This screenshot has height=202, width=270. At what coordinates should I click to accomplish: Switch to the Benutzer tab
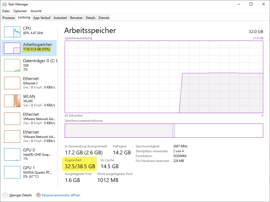pyautogui.click(x=76, y=18)
